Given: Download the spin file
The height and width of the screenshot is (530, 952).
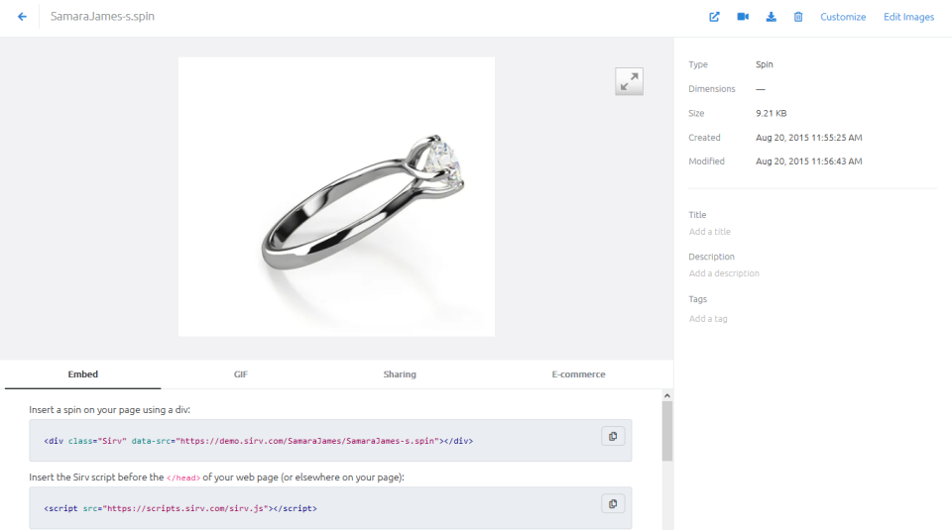Looking at the screenshot, I should tap(771, 17).
